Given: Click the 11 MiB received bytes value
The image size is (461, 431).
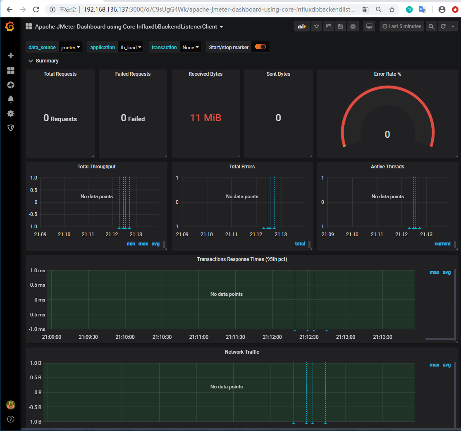Looking at the screenshot, I should coord(205,118).
